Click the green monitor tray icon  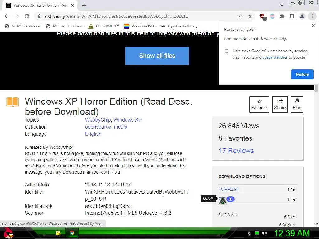click(x=257, y=233)
